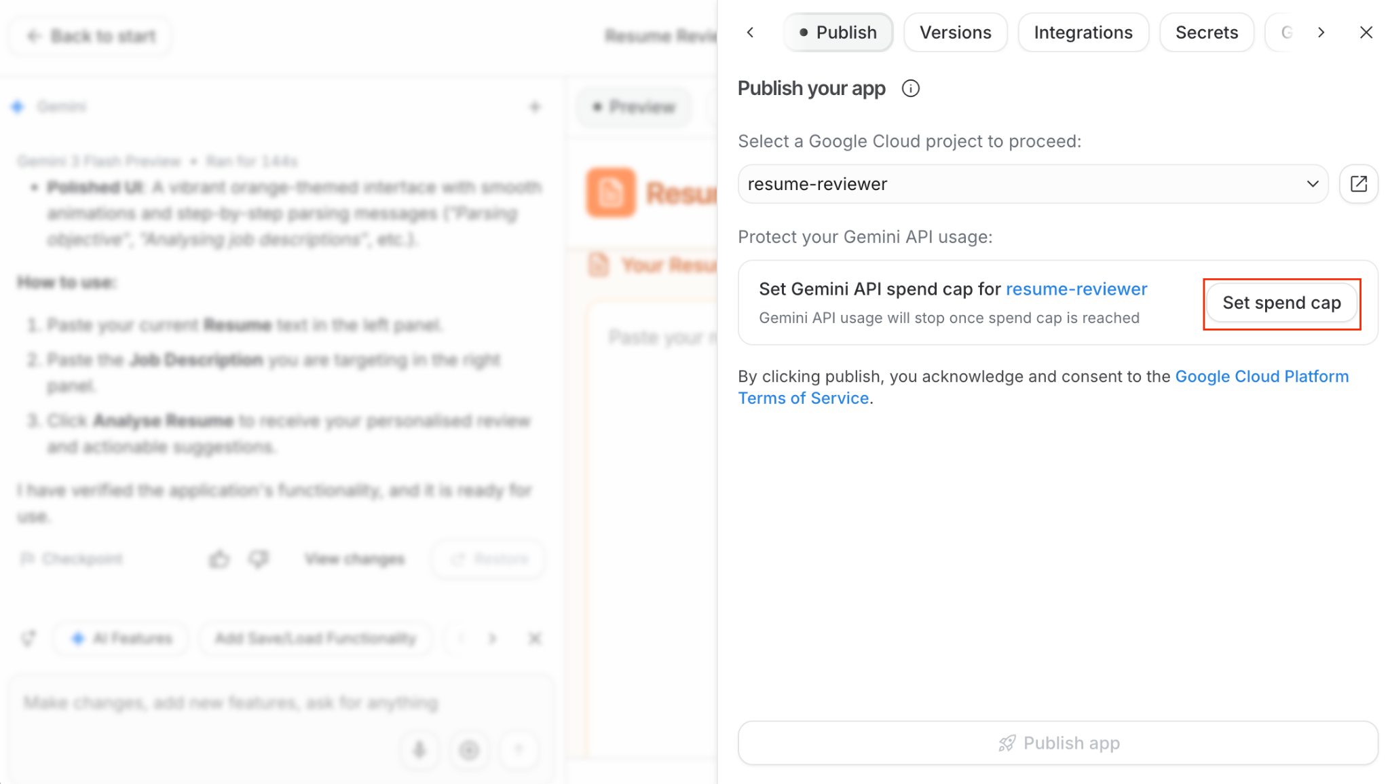
Task: Click next arrow in suggestion chips row
Action: tap(493, 638)
